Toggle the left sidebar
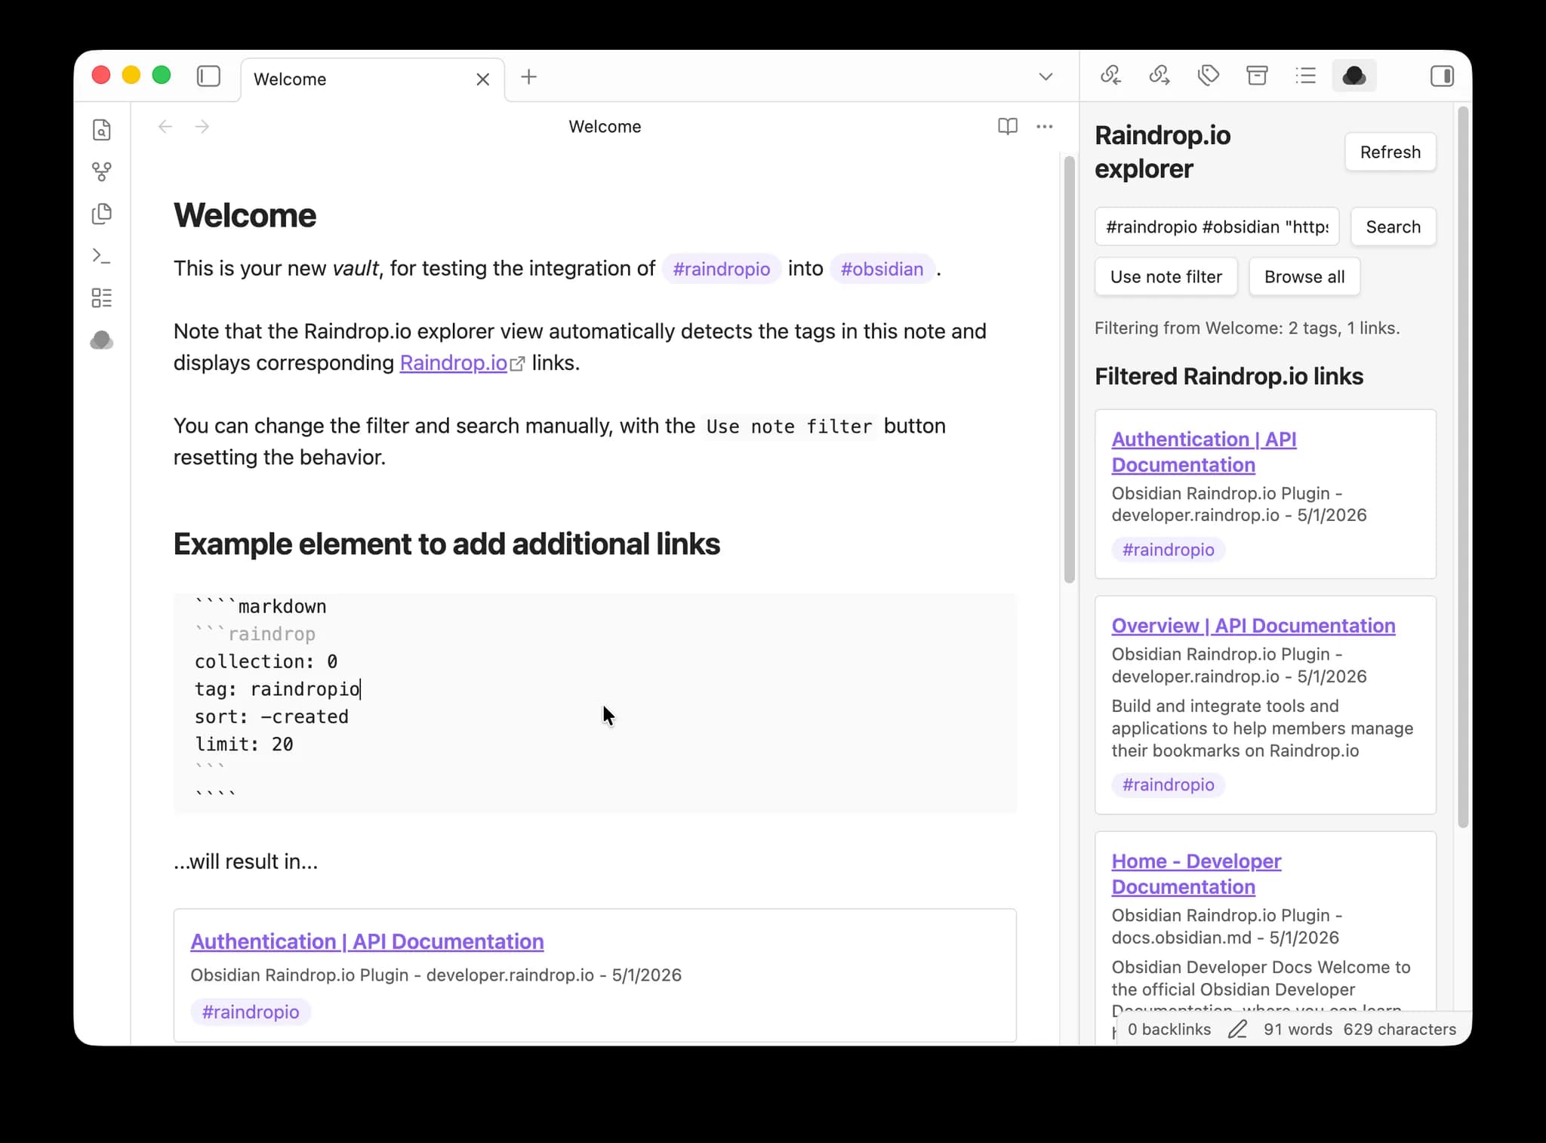Viewport: 1546px width, 1143px height. 208,76
